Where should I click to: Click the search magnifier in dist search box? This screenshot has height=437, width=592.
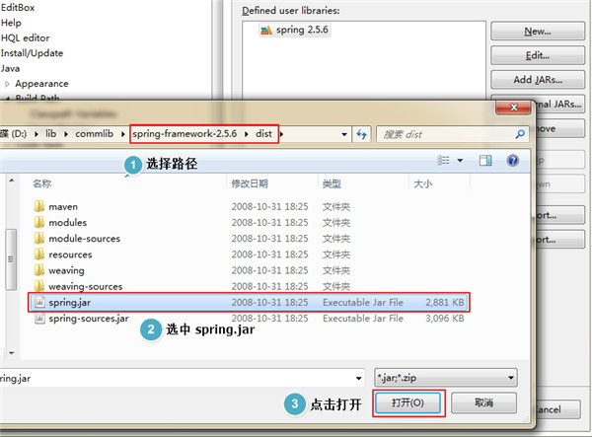tap(520, 134)
